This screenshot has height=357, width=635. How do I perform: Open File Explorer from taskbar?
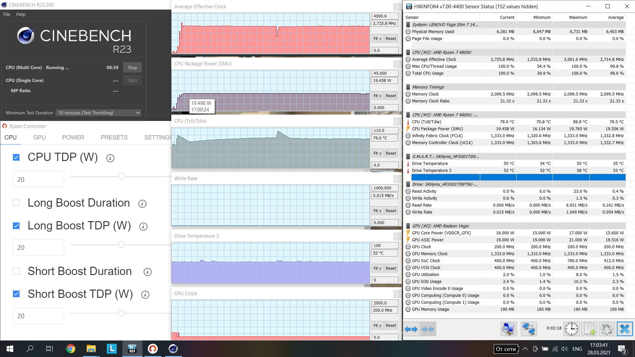(91, 349)
